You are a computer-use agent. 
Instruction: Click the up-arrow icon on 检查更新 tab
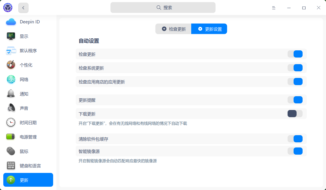click(164, 29)
